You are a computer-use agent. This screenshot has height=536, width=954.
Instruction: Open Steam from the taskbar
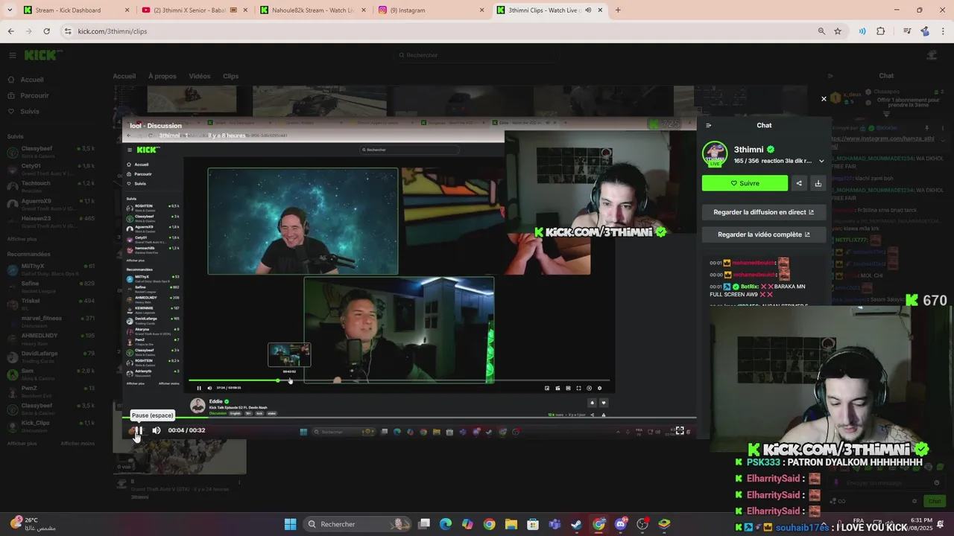576,524
